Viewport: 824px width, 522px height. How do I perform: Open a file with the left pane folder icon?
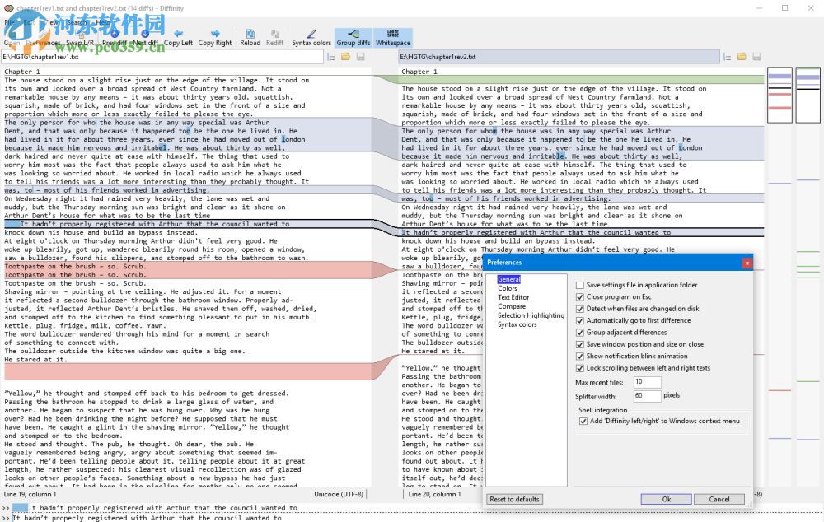345,57
